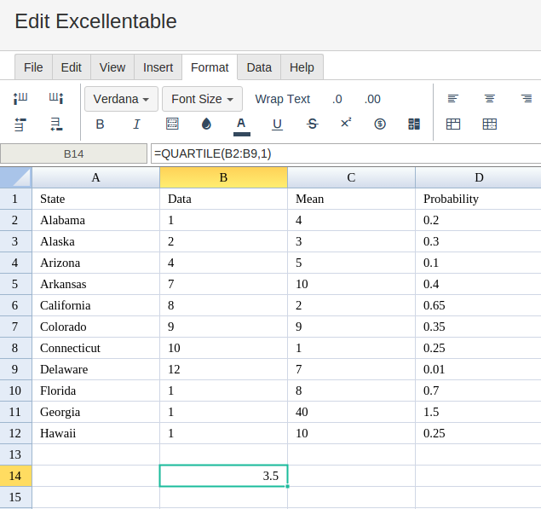The image size is (541, 509).
Task: Open the Verdana font dropdown
Action: tap(122, 99)
